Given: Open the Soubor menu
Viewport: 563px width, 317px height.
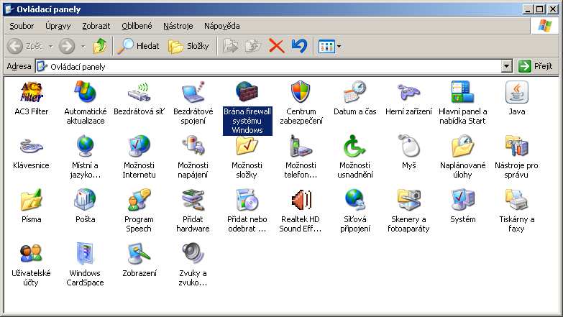Looking at the screenshot, I should tap(22, 26).
